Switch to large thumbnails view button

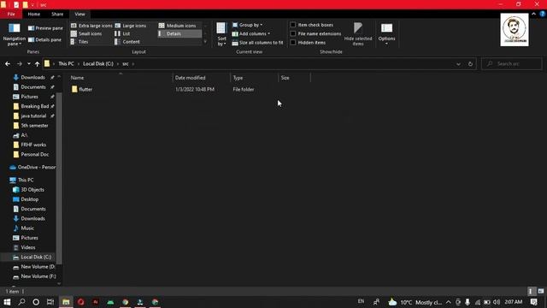point(541,291)
